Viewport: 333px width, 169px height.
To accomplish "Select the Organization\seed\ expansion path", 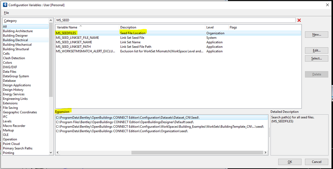I will click(x=161, y=131).
